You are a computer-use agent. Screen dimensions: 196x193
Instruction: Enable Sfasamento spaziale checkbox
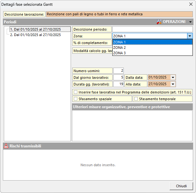point(75,99)
